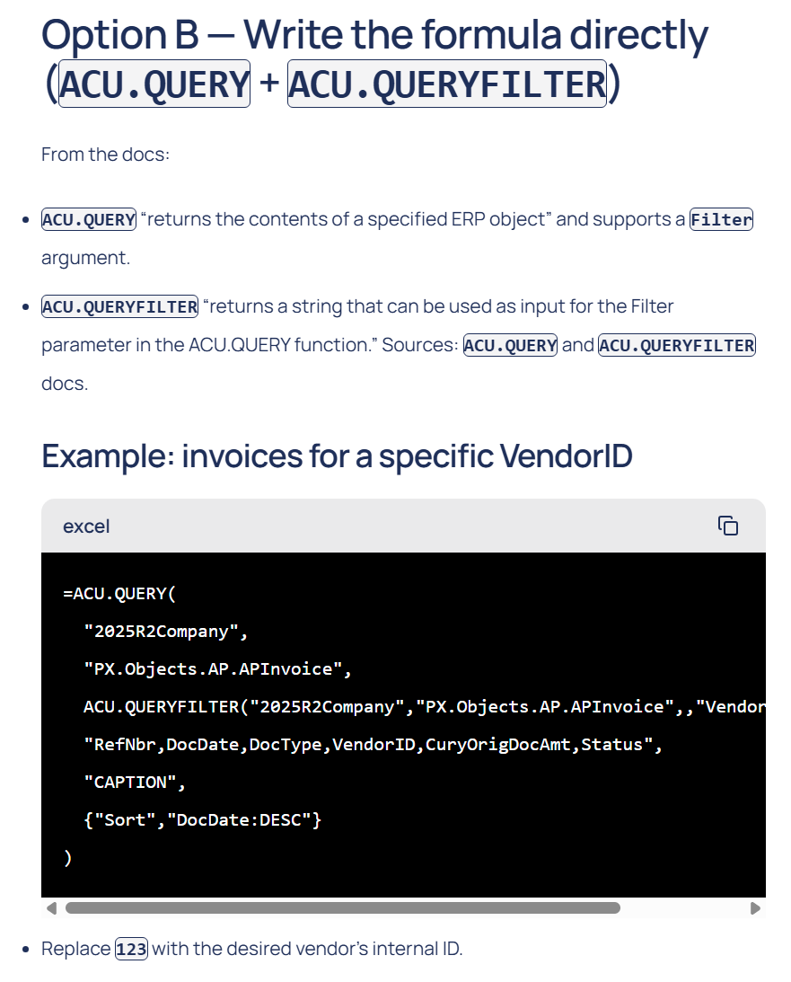
Task: Click the 123 code chip
Action: (131, 949)
